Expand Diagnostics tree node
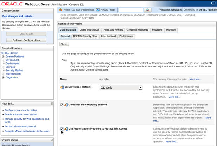The height and width of the screenshot is (146, 217). [x=3, y=77]
